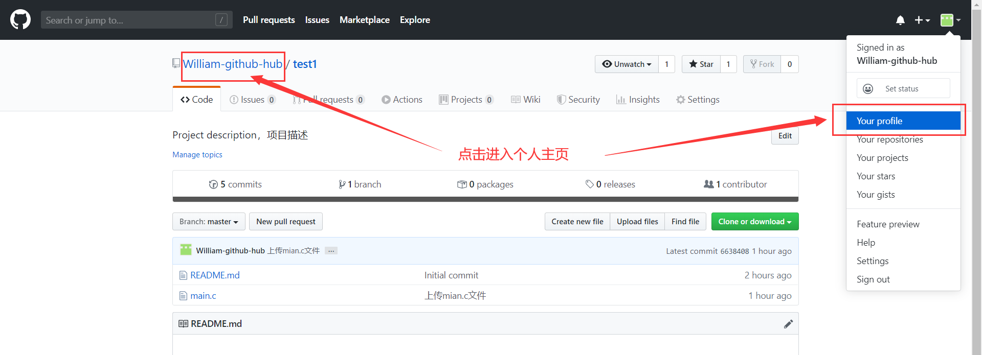Click the language breakdown bar

[x=485, y=199]
